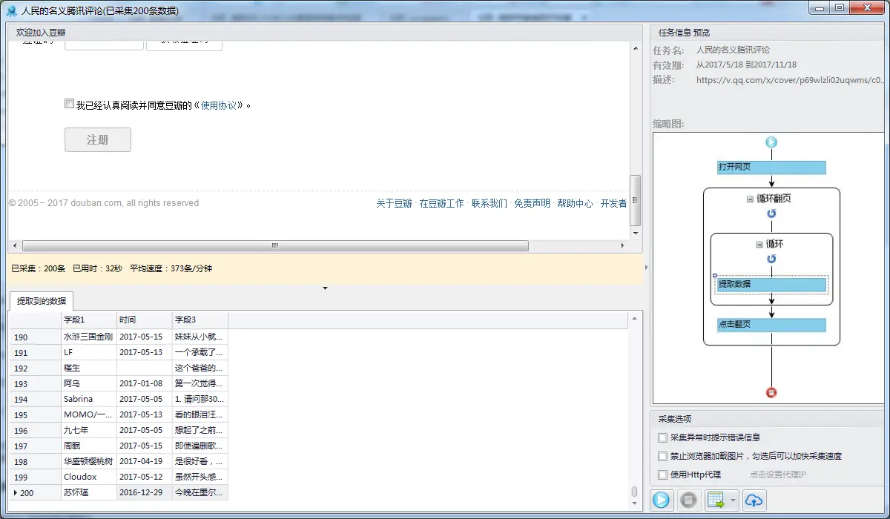Open the 关于豆瓣 footer link
This screenshot has width=890, height=519.
394,203
